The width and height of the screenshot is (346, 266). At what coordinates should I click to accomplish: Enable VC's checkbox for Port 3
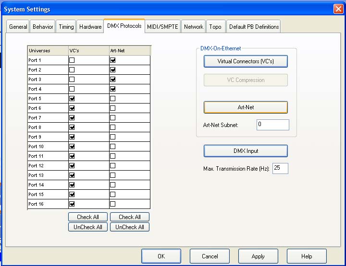72,80
